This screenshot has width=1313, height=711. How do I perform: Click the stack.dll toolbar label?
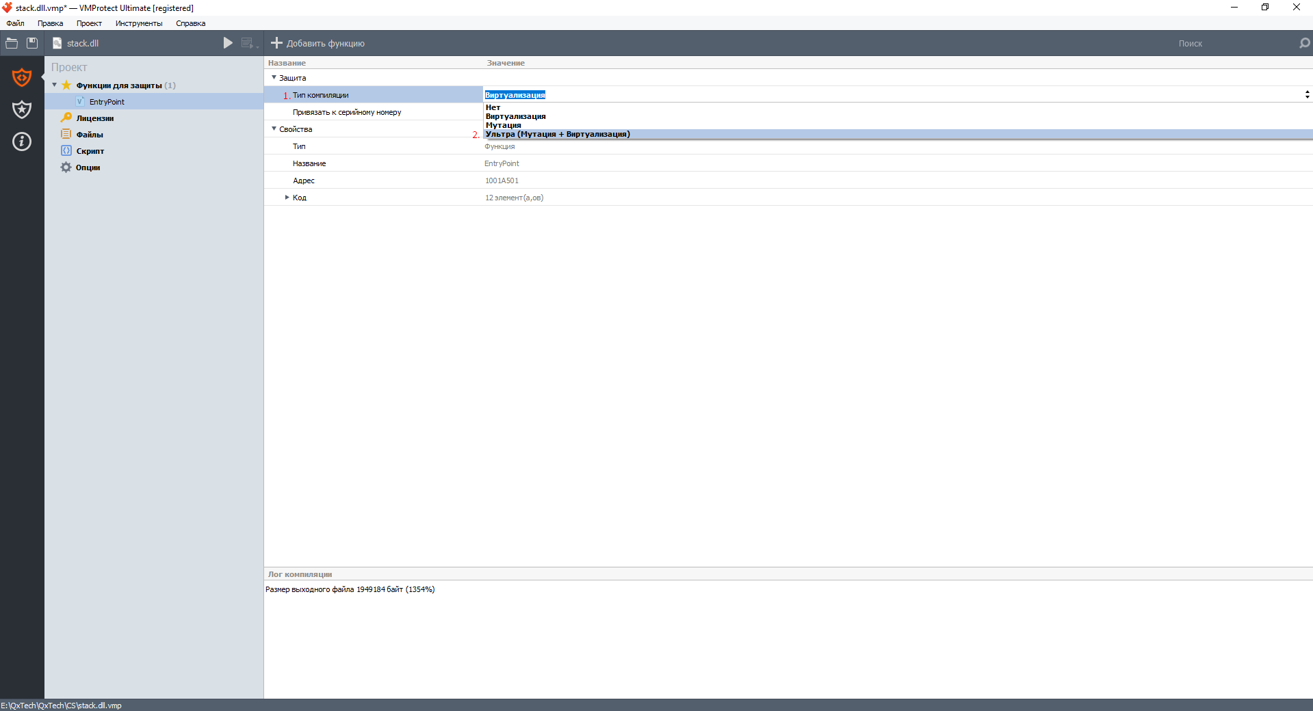coord(83,43)
